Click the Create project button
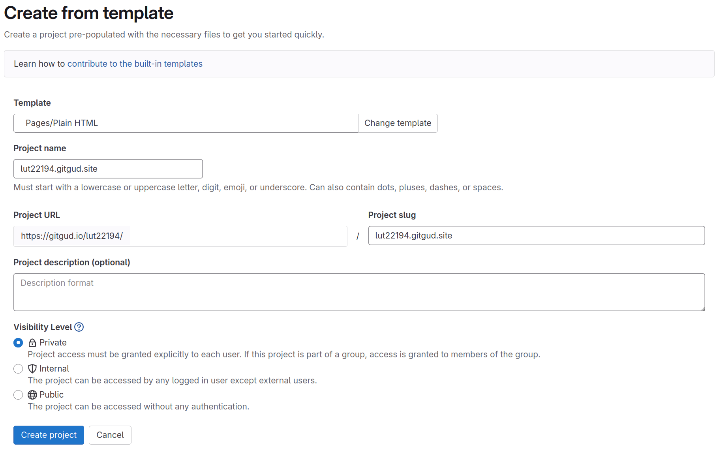 click(x=49, y=435)
